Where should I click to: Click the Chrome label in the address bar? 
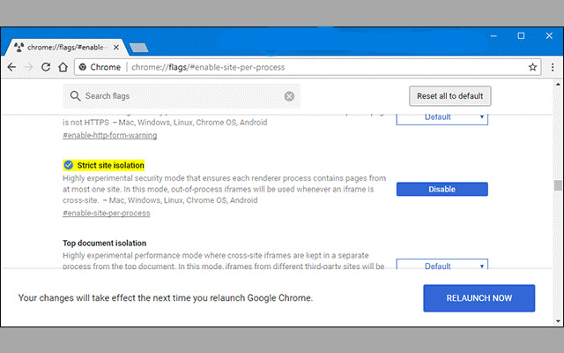pos(106,67)
